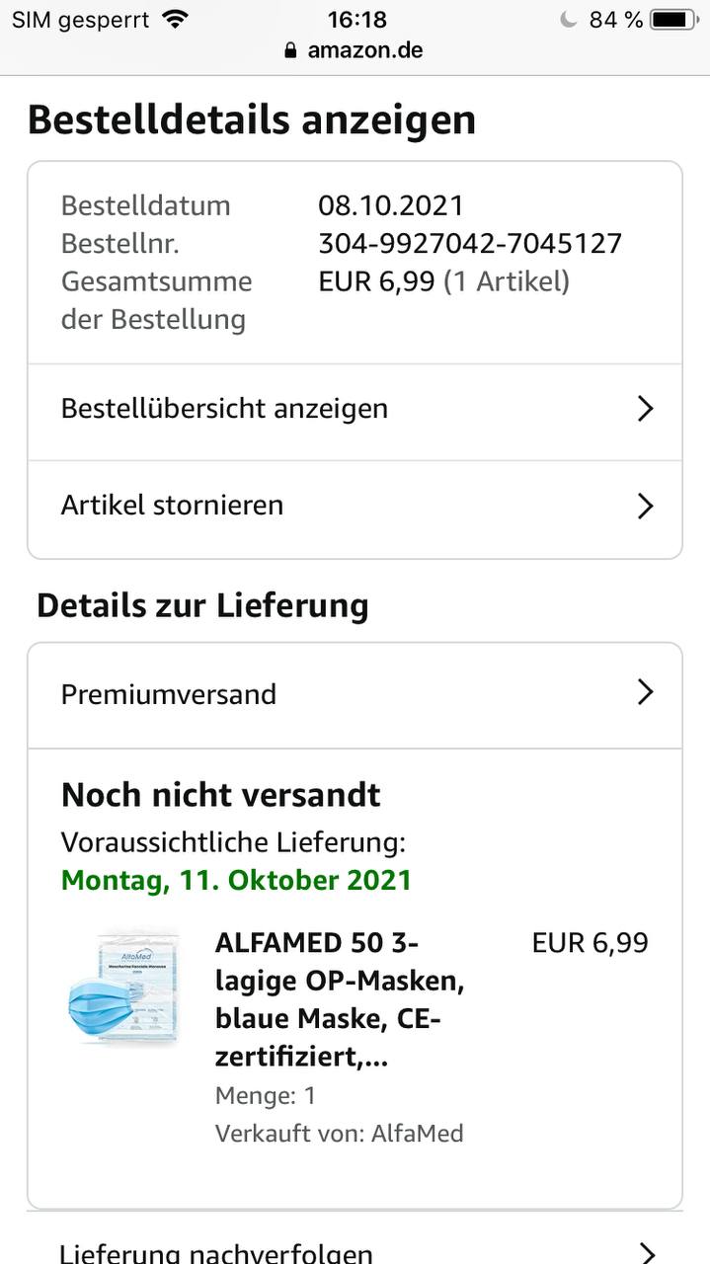
Task: Click arrow beside Artikel stornieren
Action: pyautogui.click(x=645, y=506)
